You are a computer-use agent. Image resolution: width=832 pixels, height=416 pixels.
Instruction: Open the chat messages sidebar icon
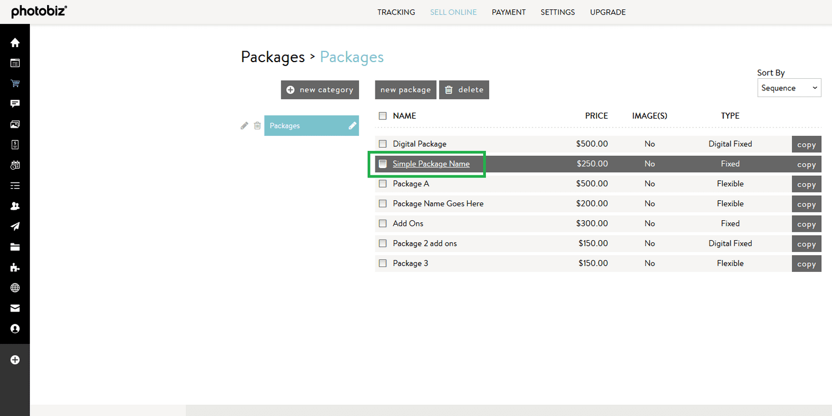[x=15, y=104]
